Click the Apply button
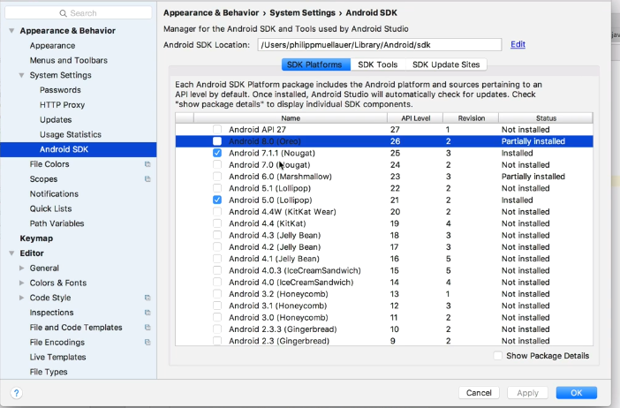 527,393
